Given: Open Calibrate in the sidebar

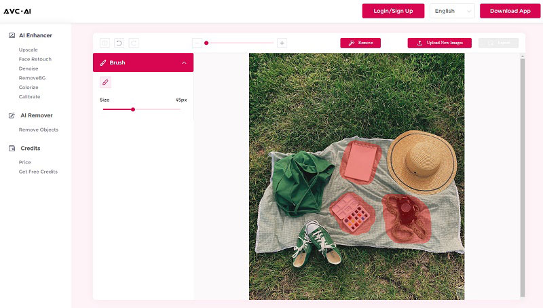Looking at the screenshot, I should tap(29, 96).
